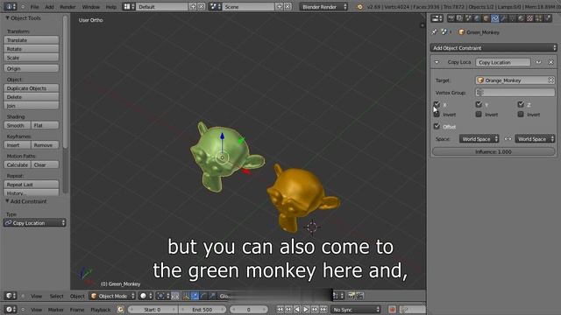Open the Render properties tab icon
This screenshot has width=561, height=315.
tap(451, 18)
